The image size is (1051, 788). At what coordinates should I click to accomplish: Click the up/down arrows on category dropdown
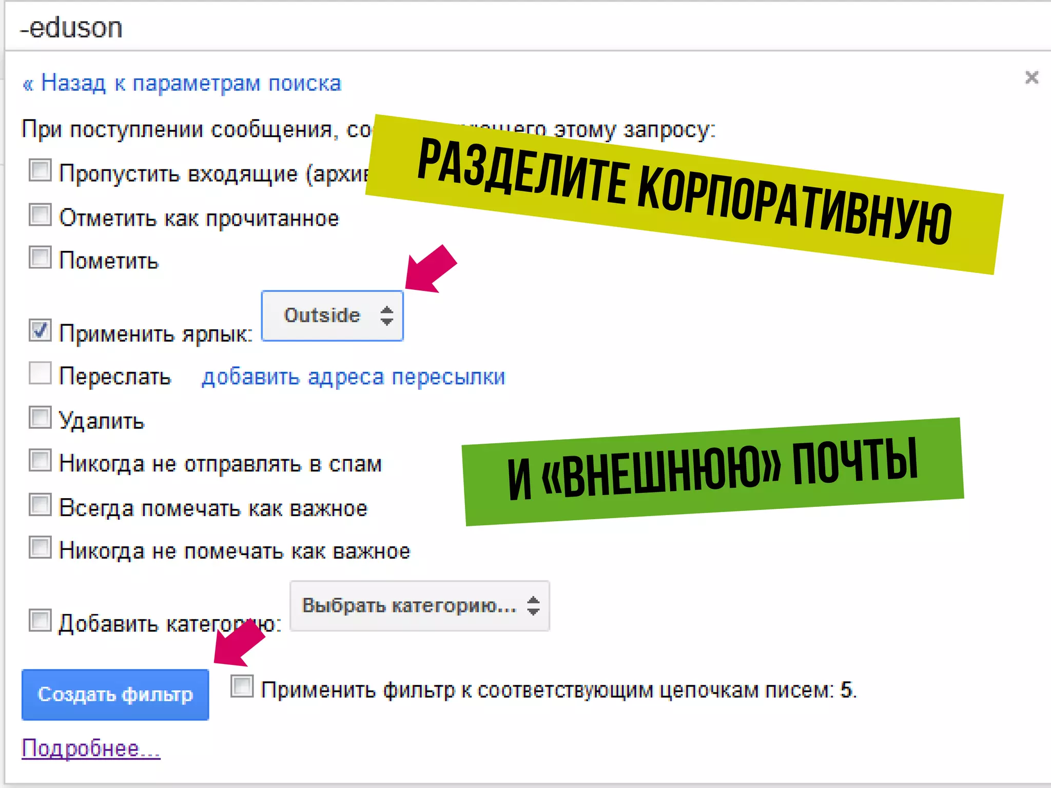tap(533, 606)
